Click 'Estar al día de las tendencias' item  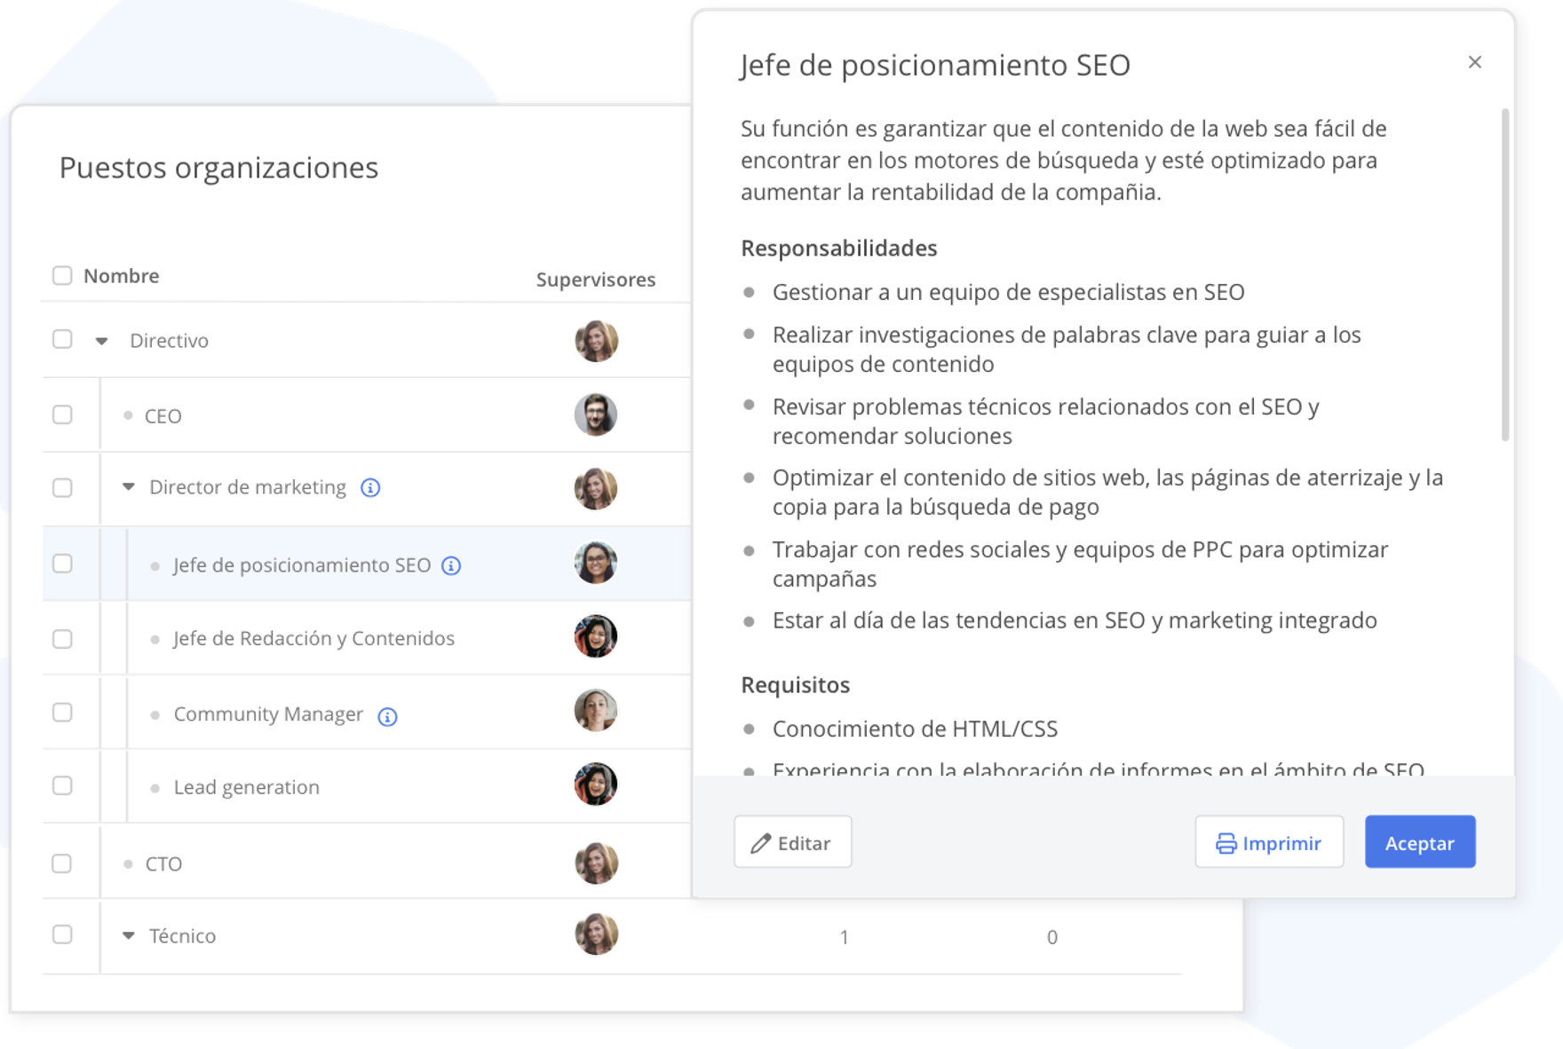pos(1075,620)
